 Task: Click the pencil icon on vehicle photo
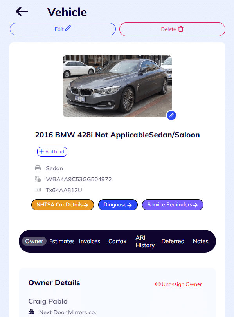pos(171,115)
